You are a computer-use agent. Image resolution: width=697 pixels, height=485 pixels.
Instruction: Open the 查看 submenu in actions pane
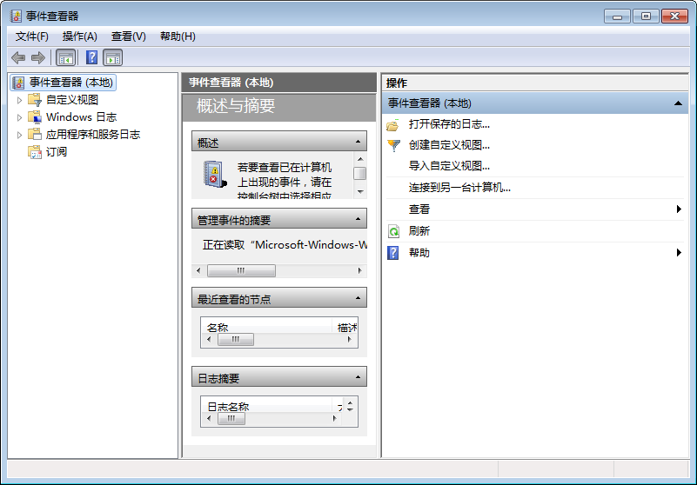tap(419, 209)
